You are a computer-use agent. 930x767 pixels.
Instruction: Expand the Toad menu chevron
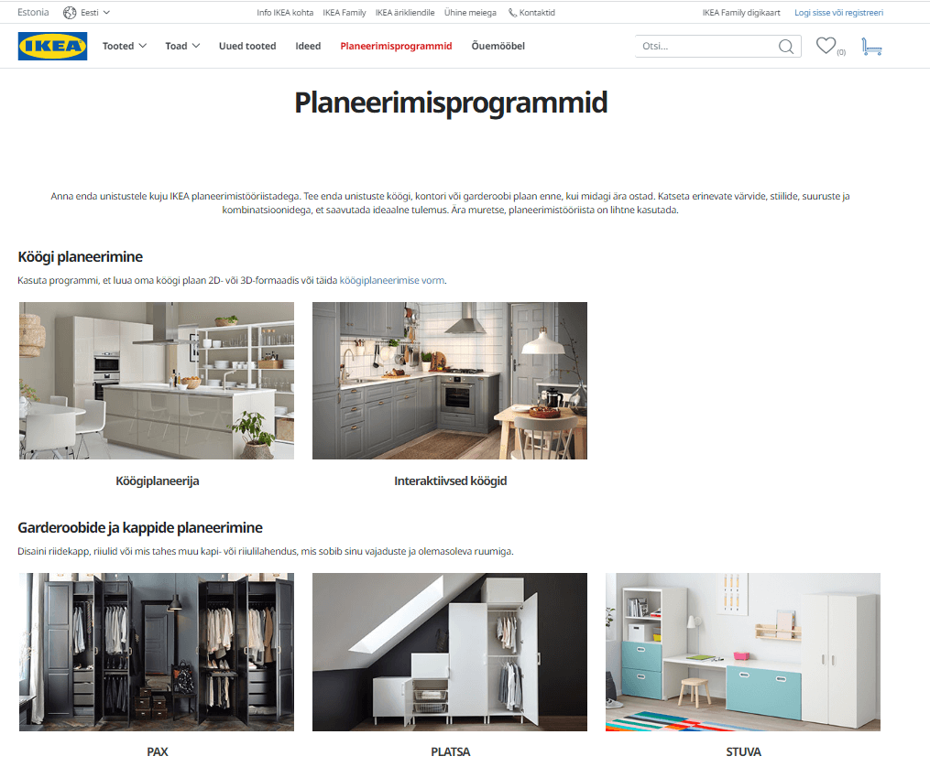pyautogui.click(x=196, y=46)
